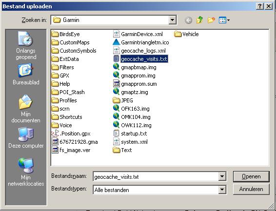Open the view menu icon

tap(224, 20)
